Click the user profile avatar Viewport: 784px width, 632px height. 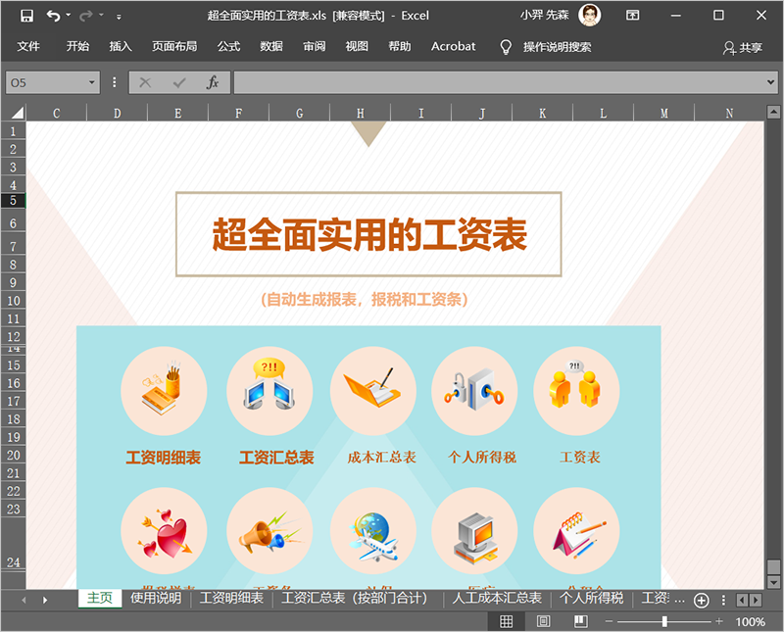point(590,15)
